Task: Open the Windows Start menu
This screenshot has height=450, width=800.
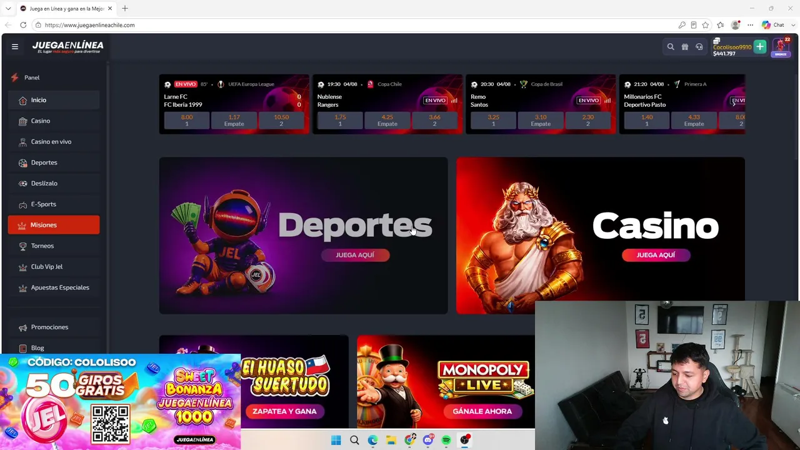Action: pyautogui.click(x=336, y=440)
